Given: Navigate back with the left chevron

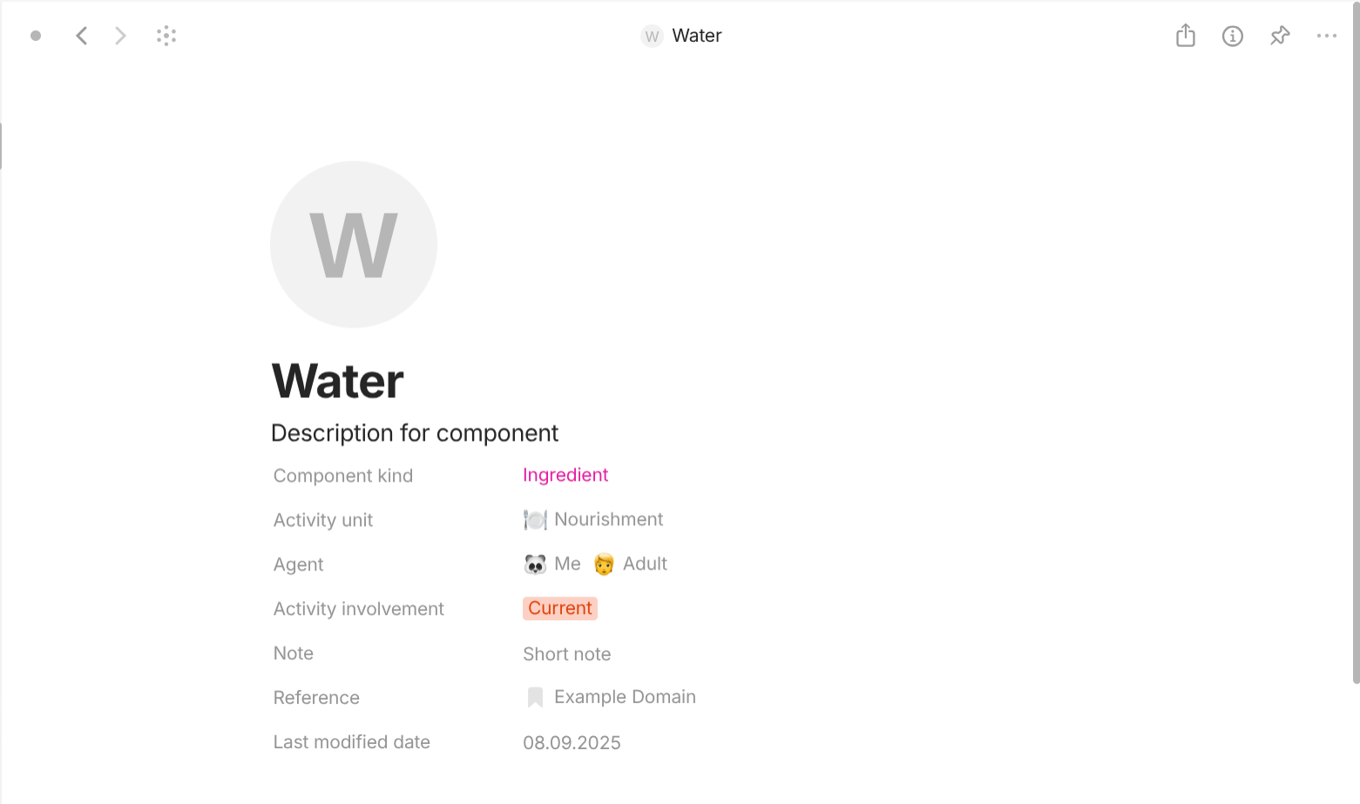Looking at the screenshot, I should [81, 36].
